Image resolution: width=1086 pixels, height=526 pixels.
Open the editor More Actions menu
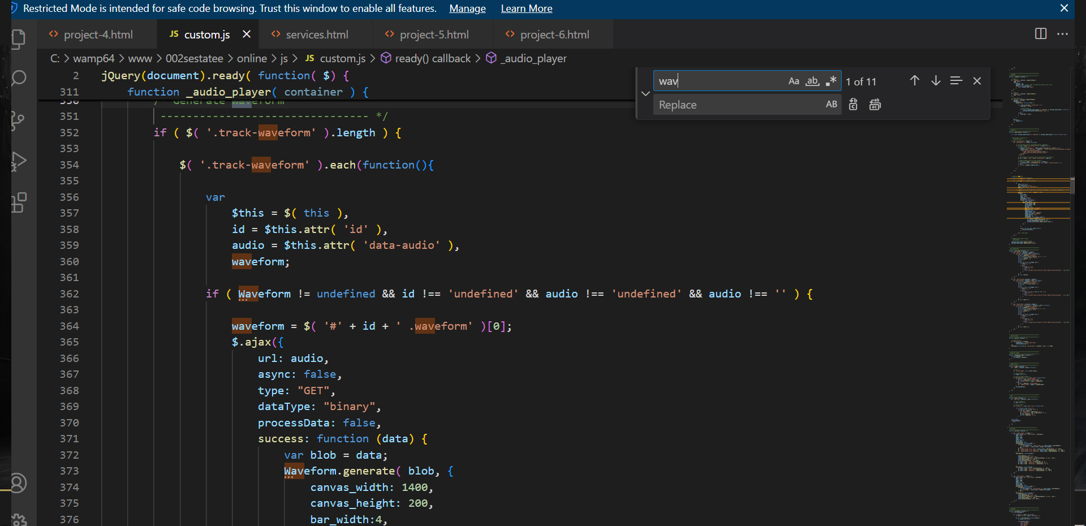tap(1063, 34)
